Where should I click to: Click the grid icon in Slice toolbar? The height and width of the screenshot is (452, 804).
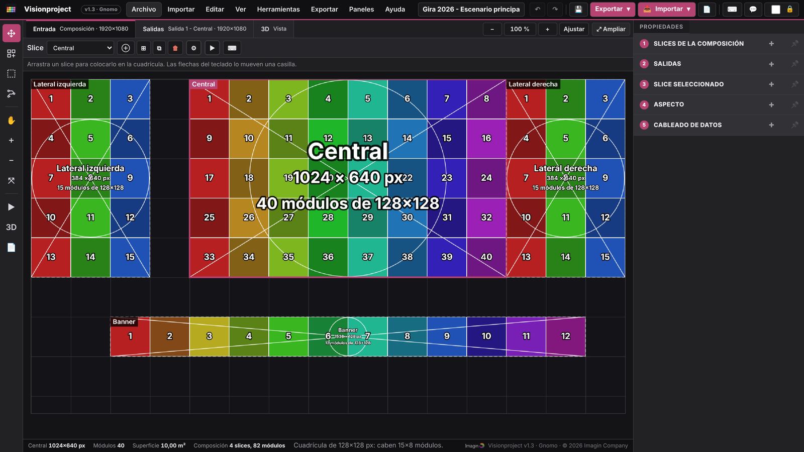pos(143,48)
